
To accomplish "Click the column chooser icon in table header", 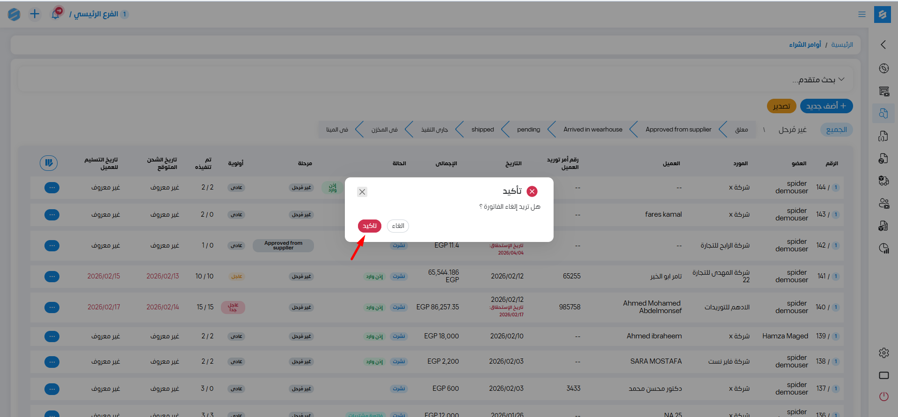I will point(49,163).
